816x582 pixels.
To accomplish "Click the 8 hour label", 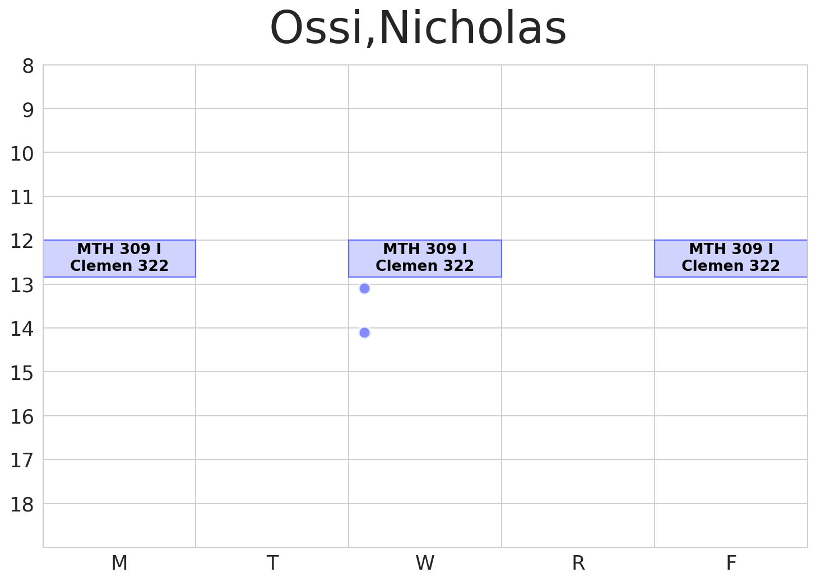I will pyautogui.click(x=28, y=67).
